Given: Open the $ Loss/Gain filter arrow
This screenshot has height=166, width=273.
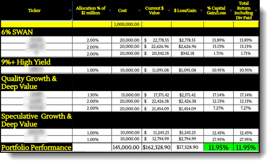Looking at the screenshot, I should (201, 11).
